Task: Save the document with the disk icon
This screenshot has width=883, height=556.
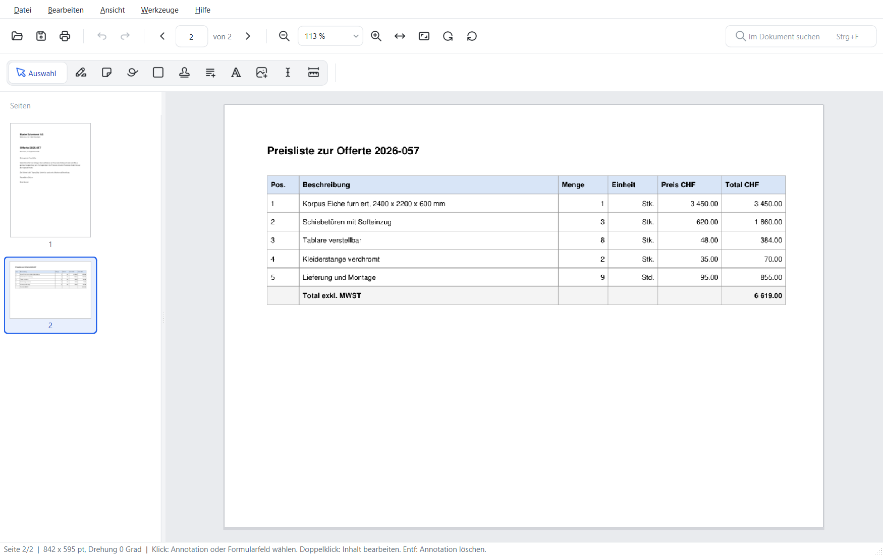Action: (x=41, y=36)
